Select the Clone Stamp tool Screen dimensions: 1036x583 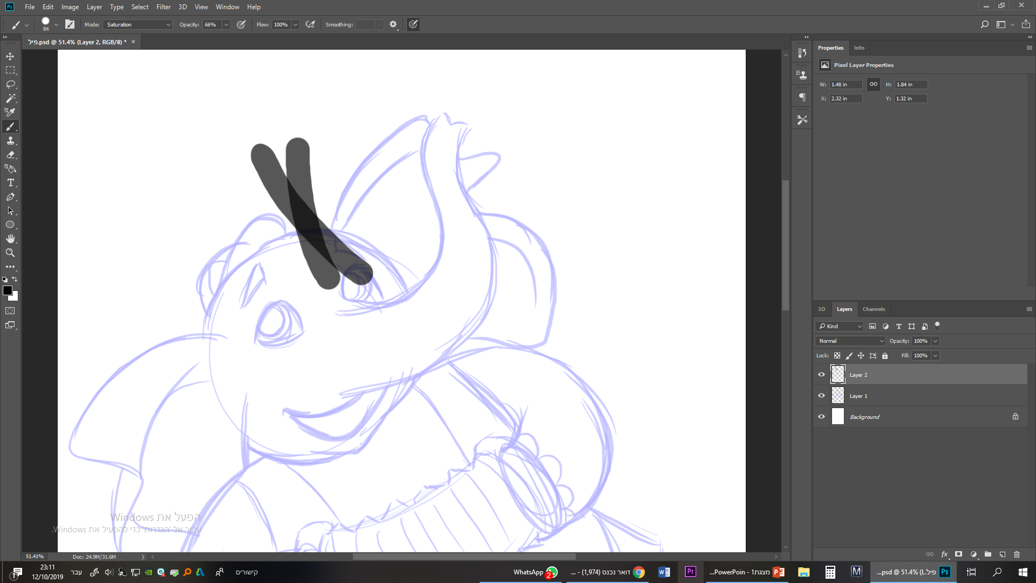[x=10, y=140]
